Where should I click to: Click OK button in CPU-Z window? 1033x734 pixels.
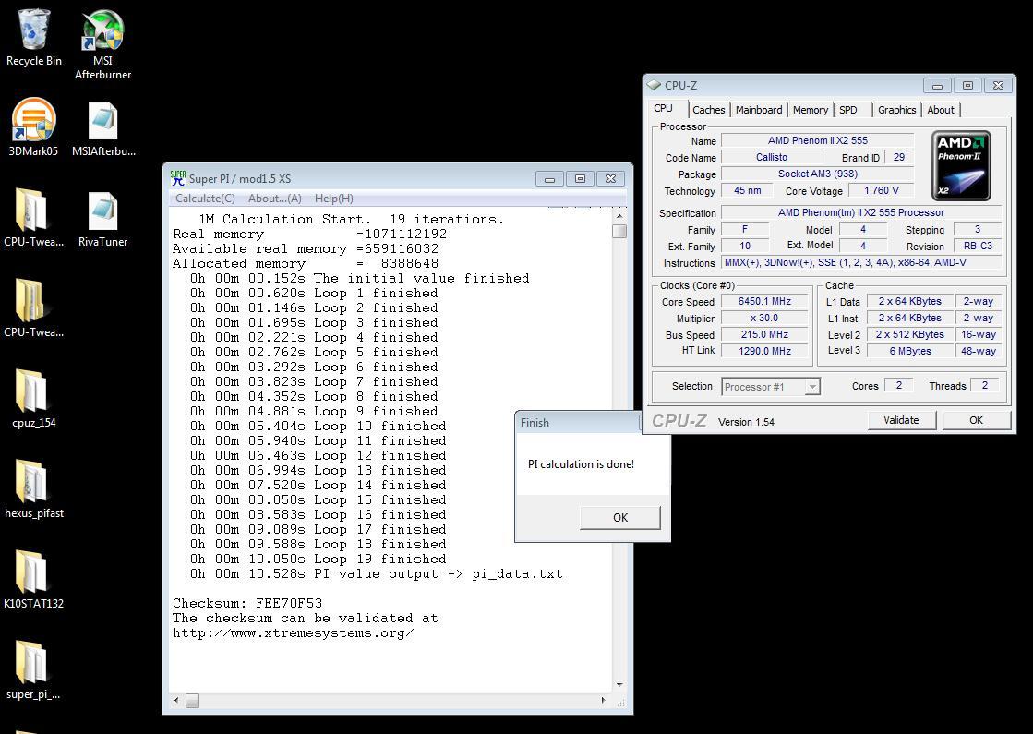coord(976,420)
